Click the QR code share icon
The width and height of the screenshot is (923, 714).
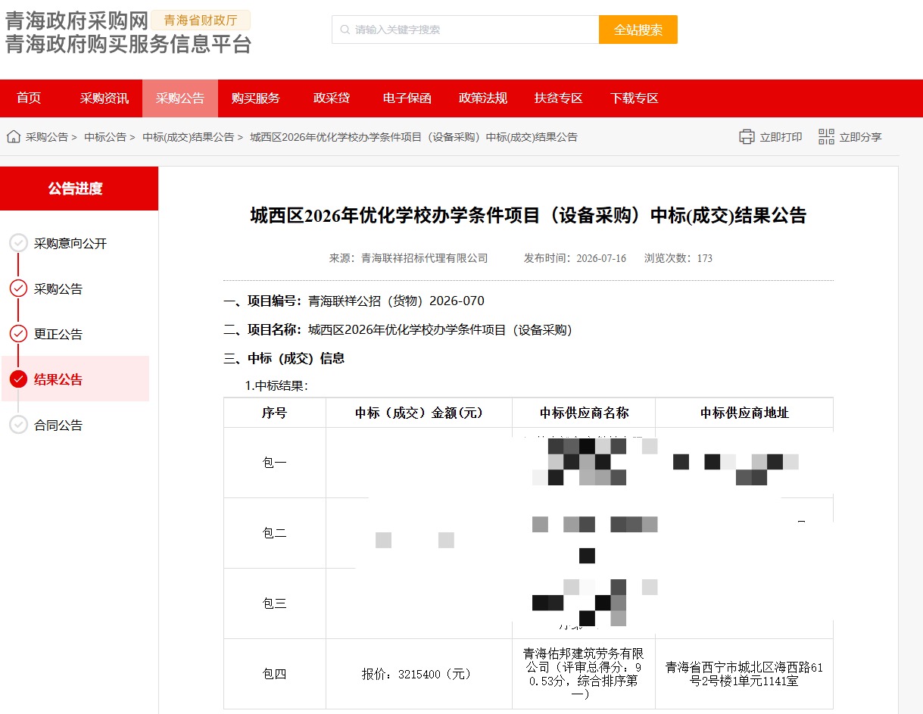point(826,137)
